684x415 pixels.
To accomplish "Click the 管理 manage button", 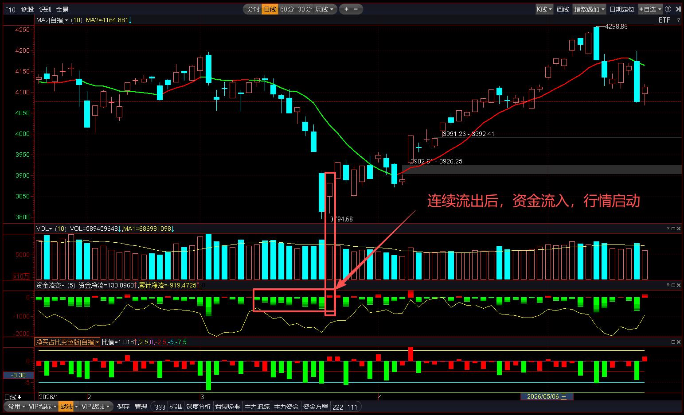I will (141, 407).
